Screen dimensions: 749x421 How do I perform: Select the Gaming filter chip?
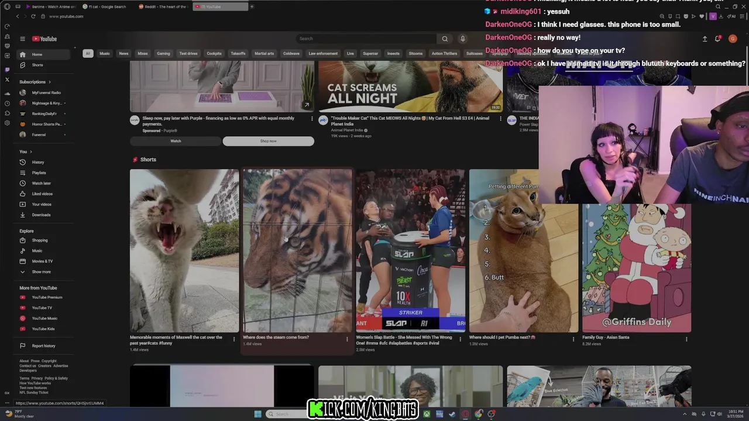pyautogui.click(x=163, y=53)
